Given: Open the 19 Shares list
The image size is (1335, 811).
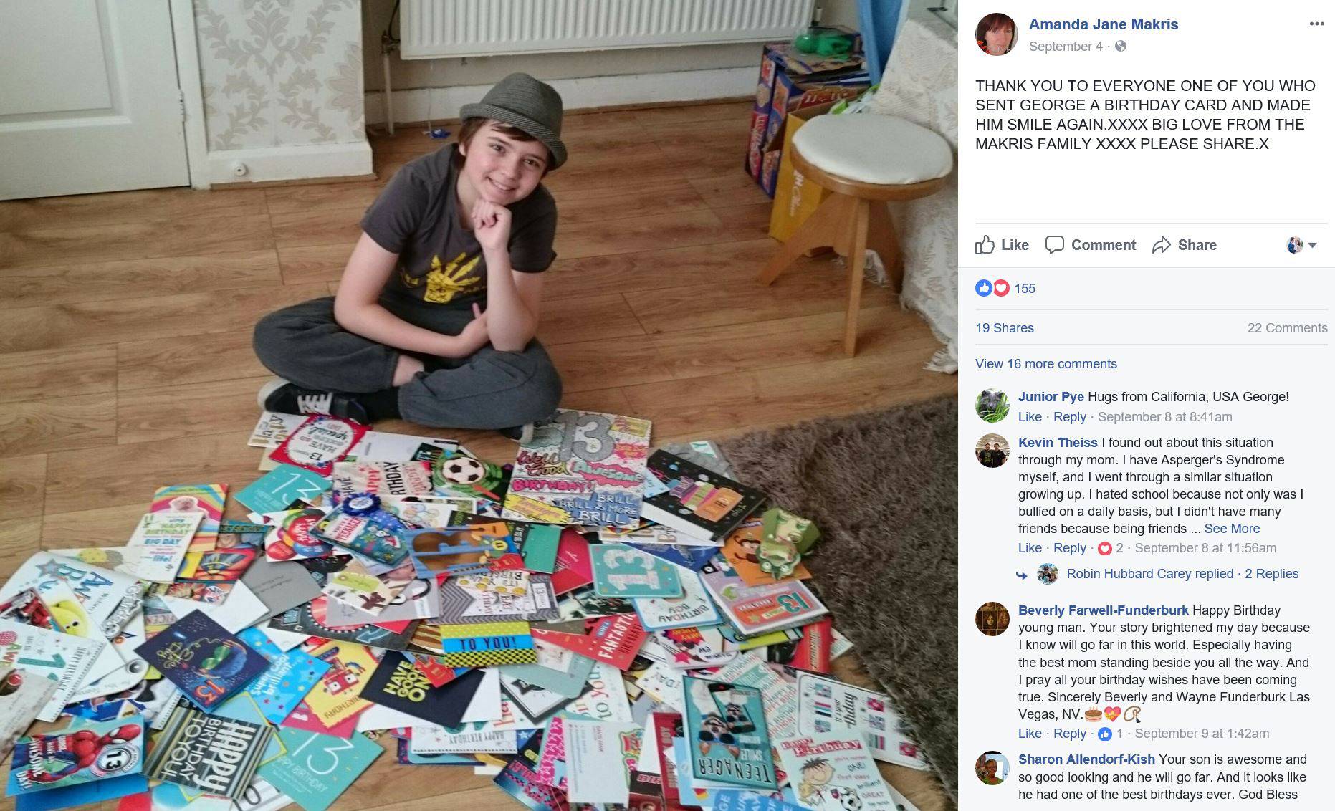Looking at the screenshot, I should coord(1004,328).
